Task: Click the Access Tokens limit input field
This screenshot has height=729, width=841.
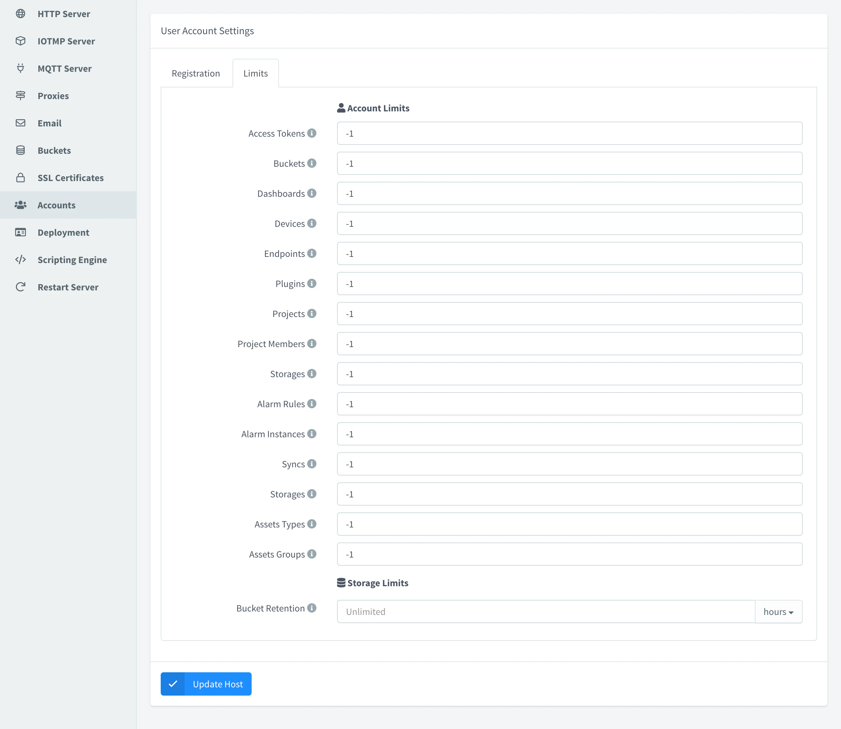Action: coord(570,134)
